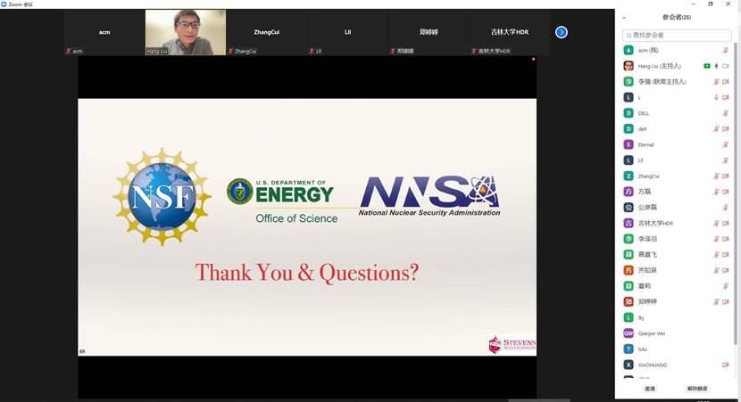
Task: Toggle the video-off icon for 郑婷婷
Action: click(x=725, y=301)
